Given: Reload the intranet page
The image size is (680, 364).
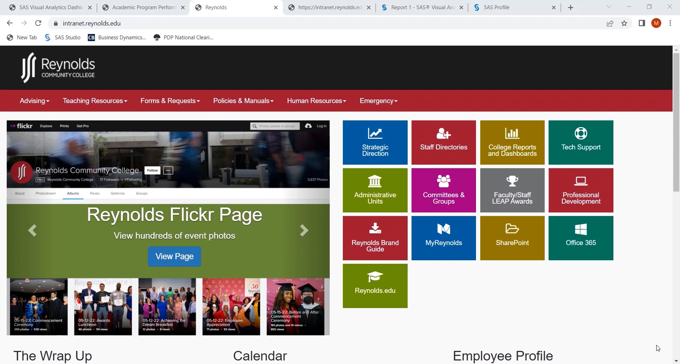Looking at the screenshot, I should (x=38, y=23).
